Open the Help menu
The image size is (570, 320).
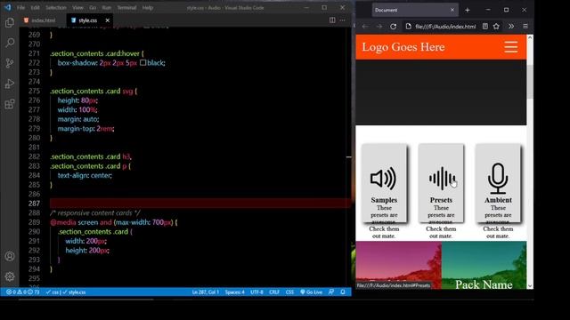click(x=148, y=8)
